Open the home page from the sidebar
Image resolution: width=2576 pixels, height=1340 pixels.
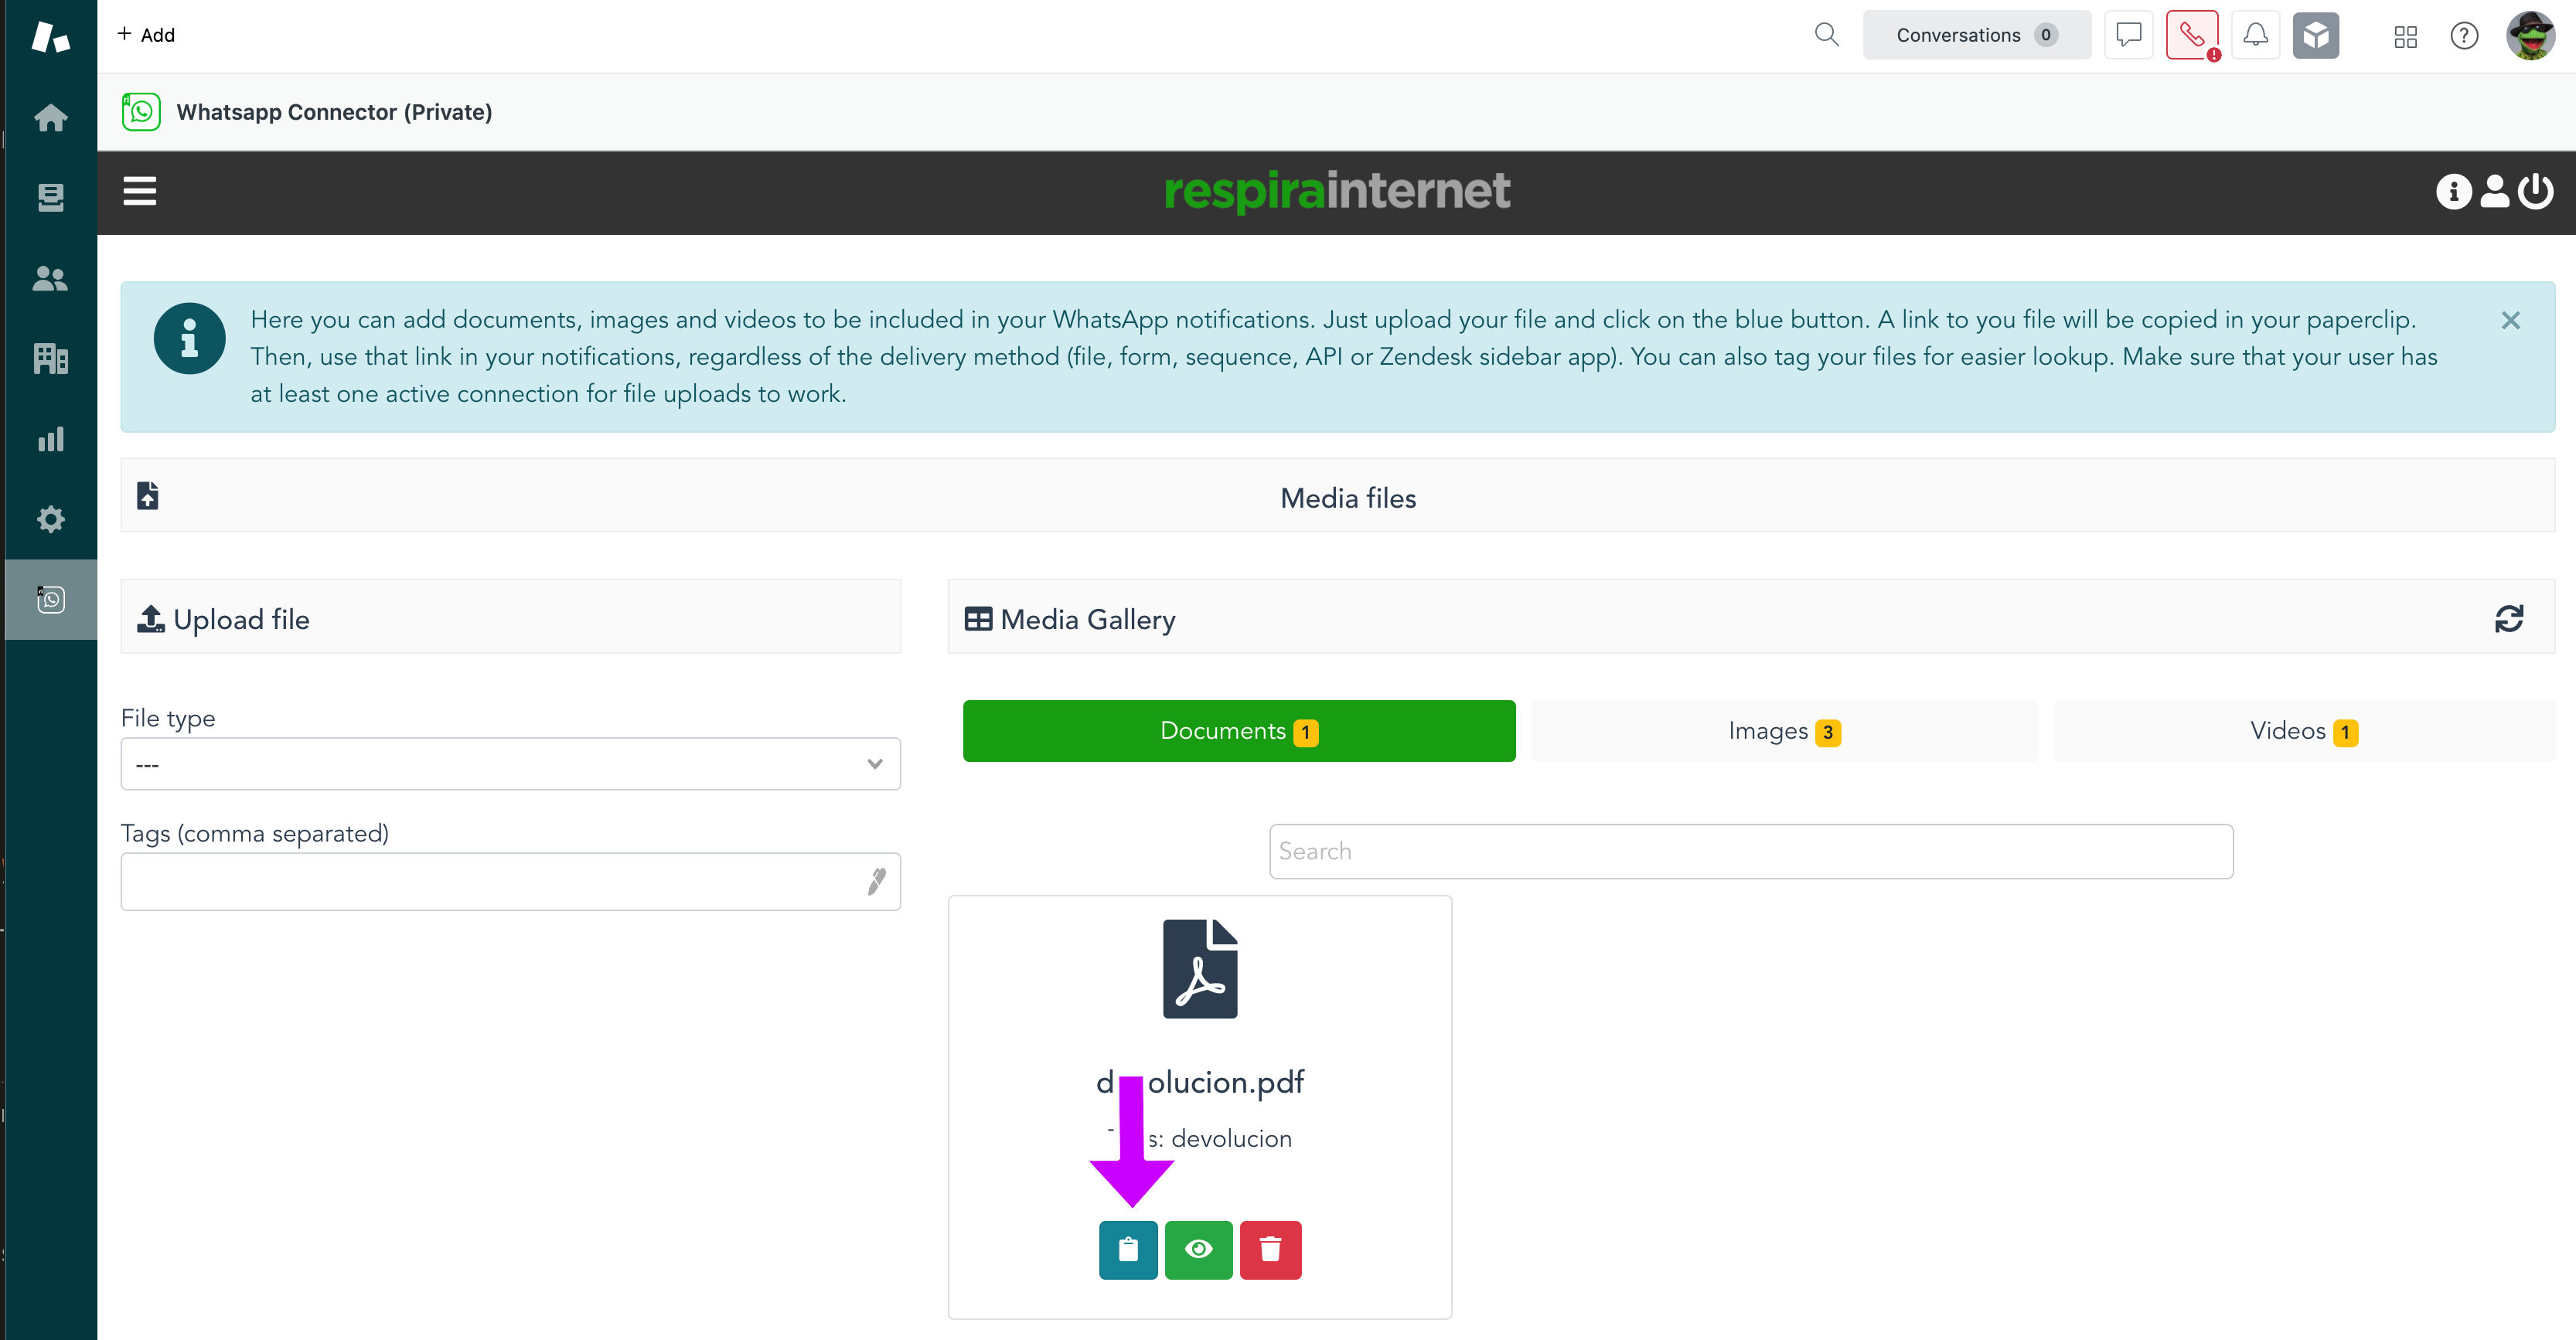50,117
